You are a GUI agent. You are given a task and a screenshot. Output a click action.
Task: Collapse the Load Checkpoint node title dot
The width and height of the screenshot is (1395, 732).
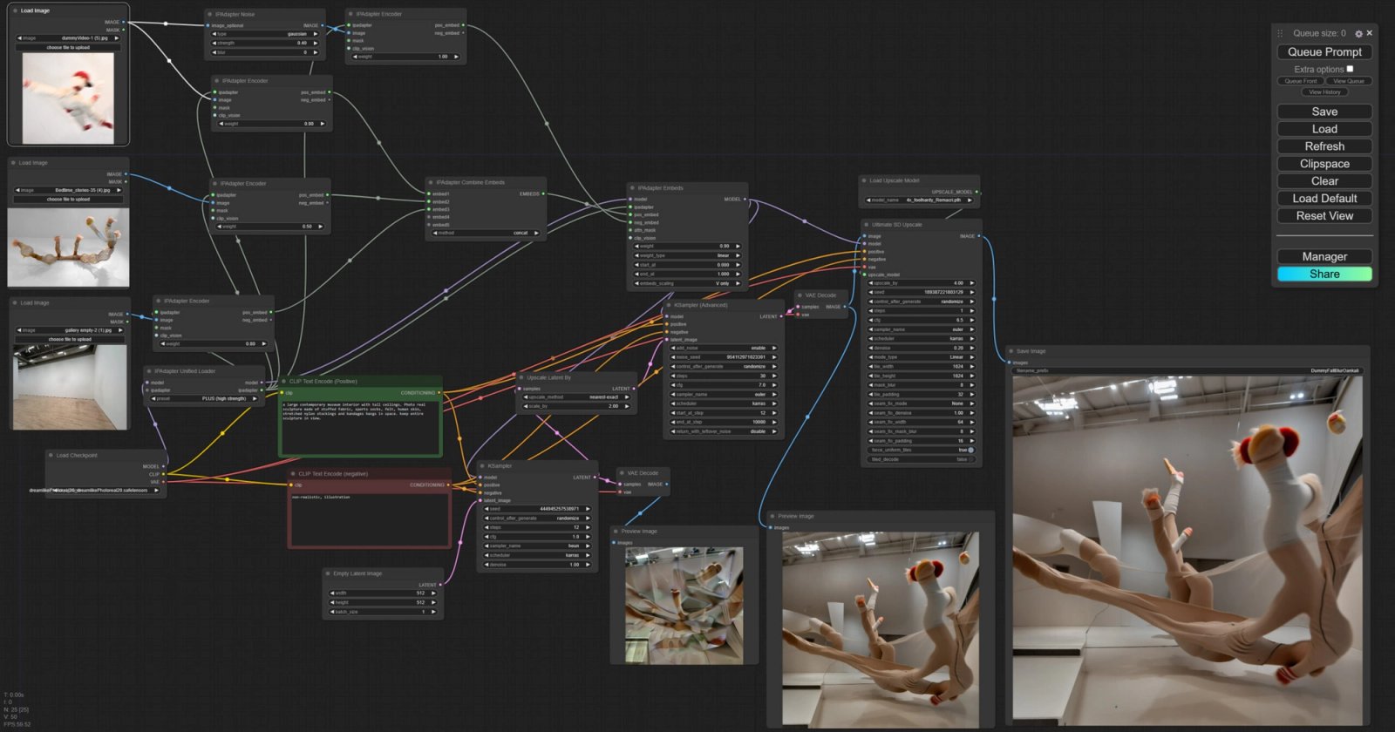(x=51, y=455)
